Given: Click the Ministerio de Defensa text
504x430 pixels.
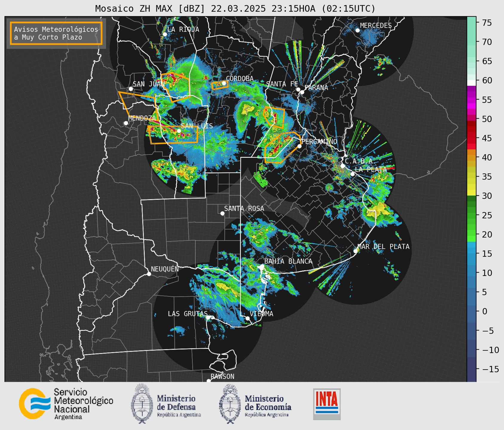Looking at the screenshot, I should pos(179,406).
